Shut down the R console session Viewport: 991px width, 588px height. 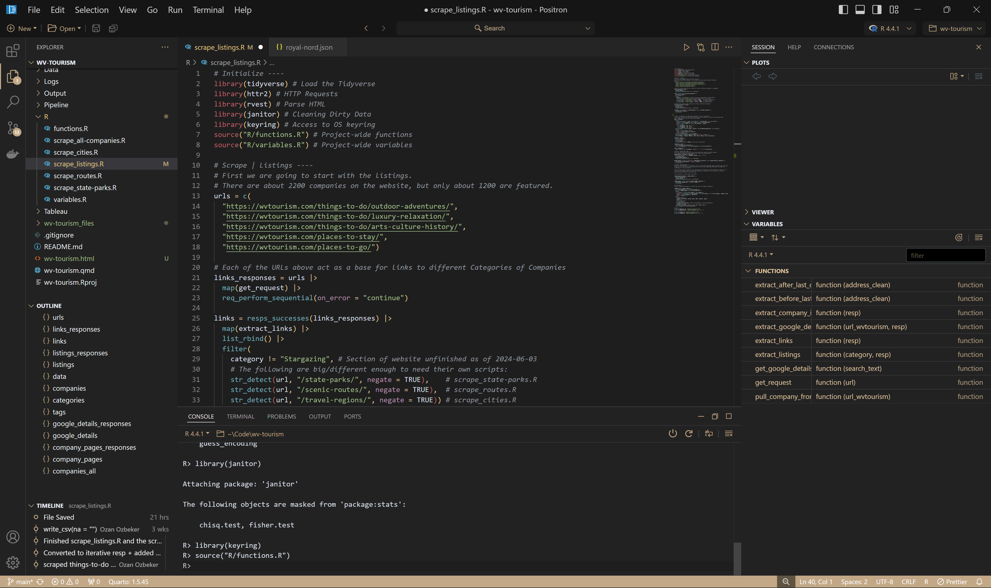point(673,434)
